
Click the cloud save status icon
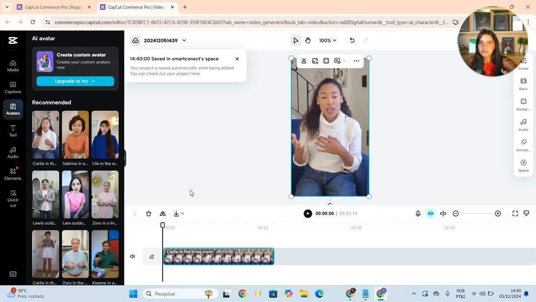pyautogui.click(x=135, y=40)
